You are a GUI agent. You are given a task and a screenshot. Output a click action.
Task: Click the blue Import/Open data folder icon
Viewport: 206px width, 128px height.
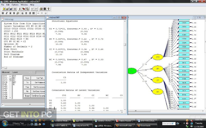pos(11,9)
